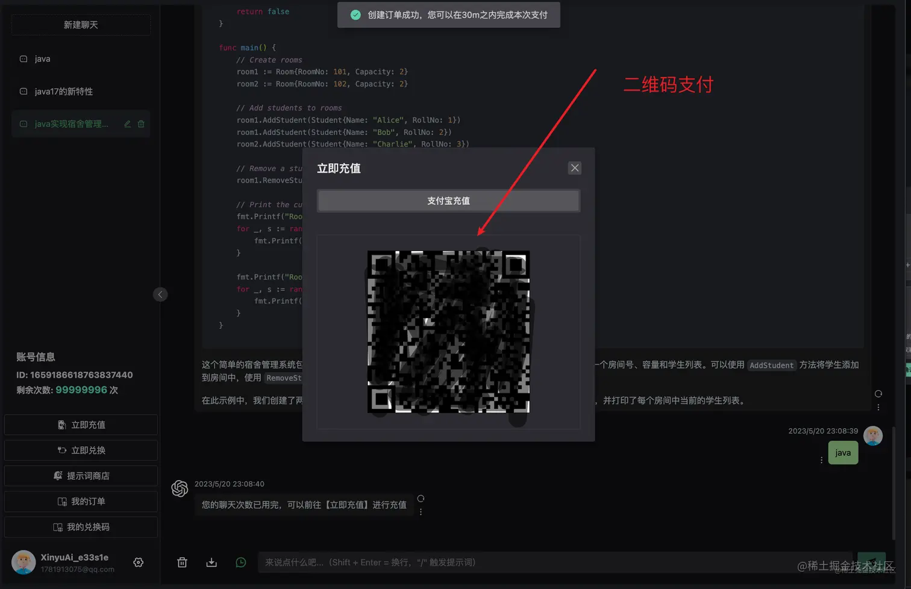
Task: Open 立即兑换 in the sidebar
Action: (81, 450)
